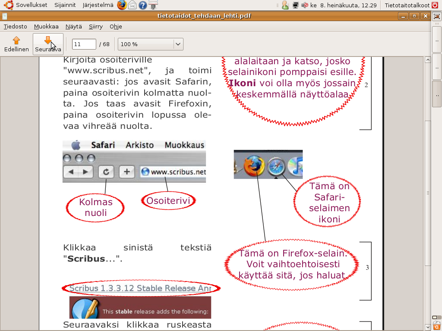This screenshot has width=442, height=331.
Task: Click the scrollbar down arrow
Action: point(428,327)
